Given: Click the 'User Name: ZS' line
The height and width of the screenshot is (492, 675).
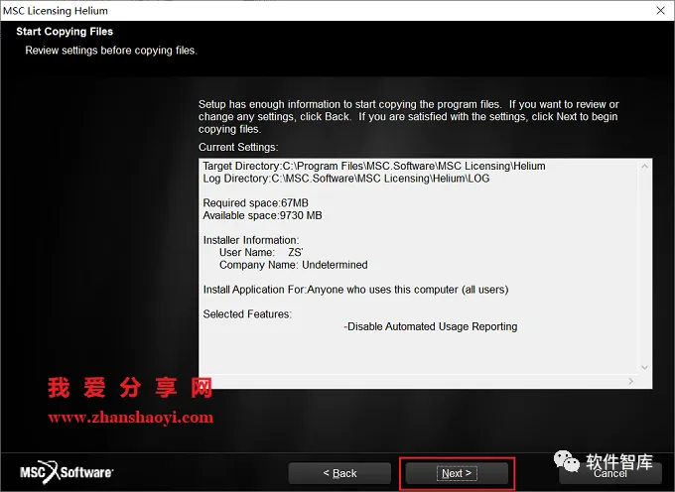Looking at the screenshot, I should click(x=261, y=253).
